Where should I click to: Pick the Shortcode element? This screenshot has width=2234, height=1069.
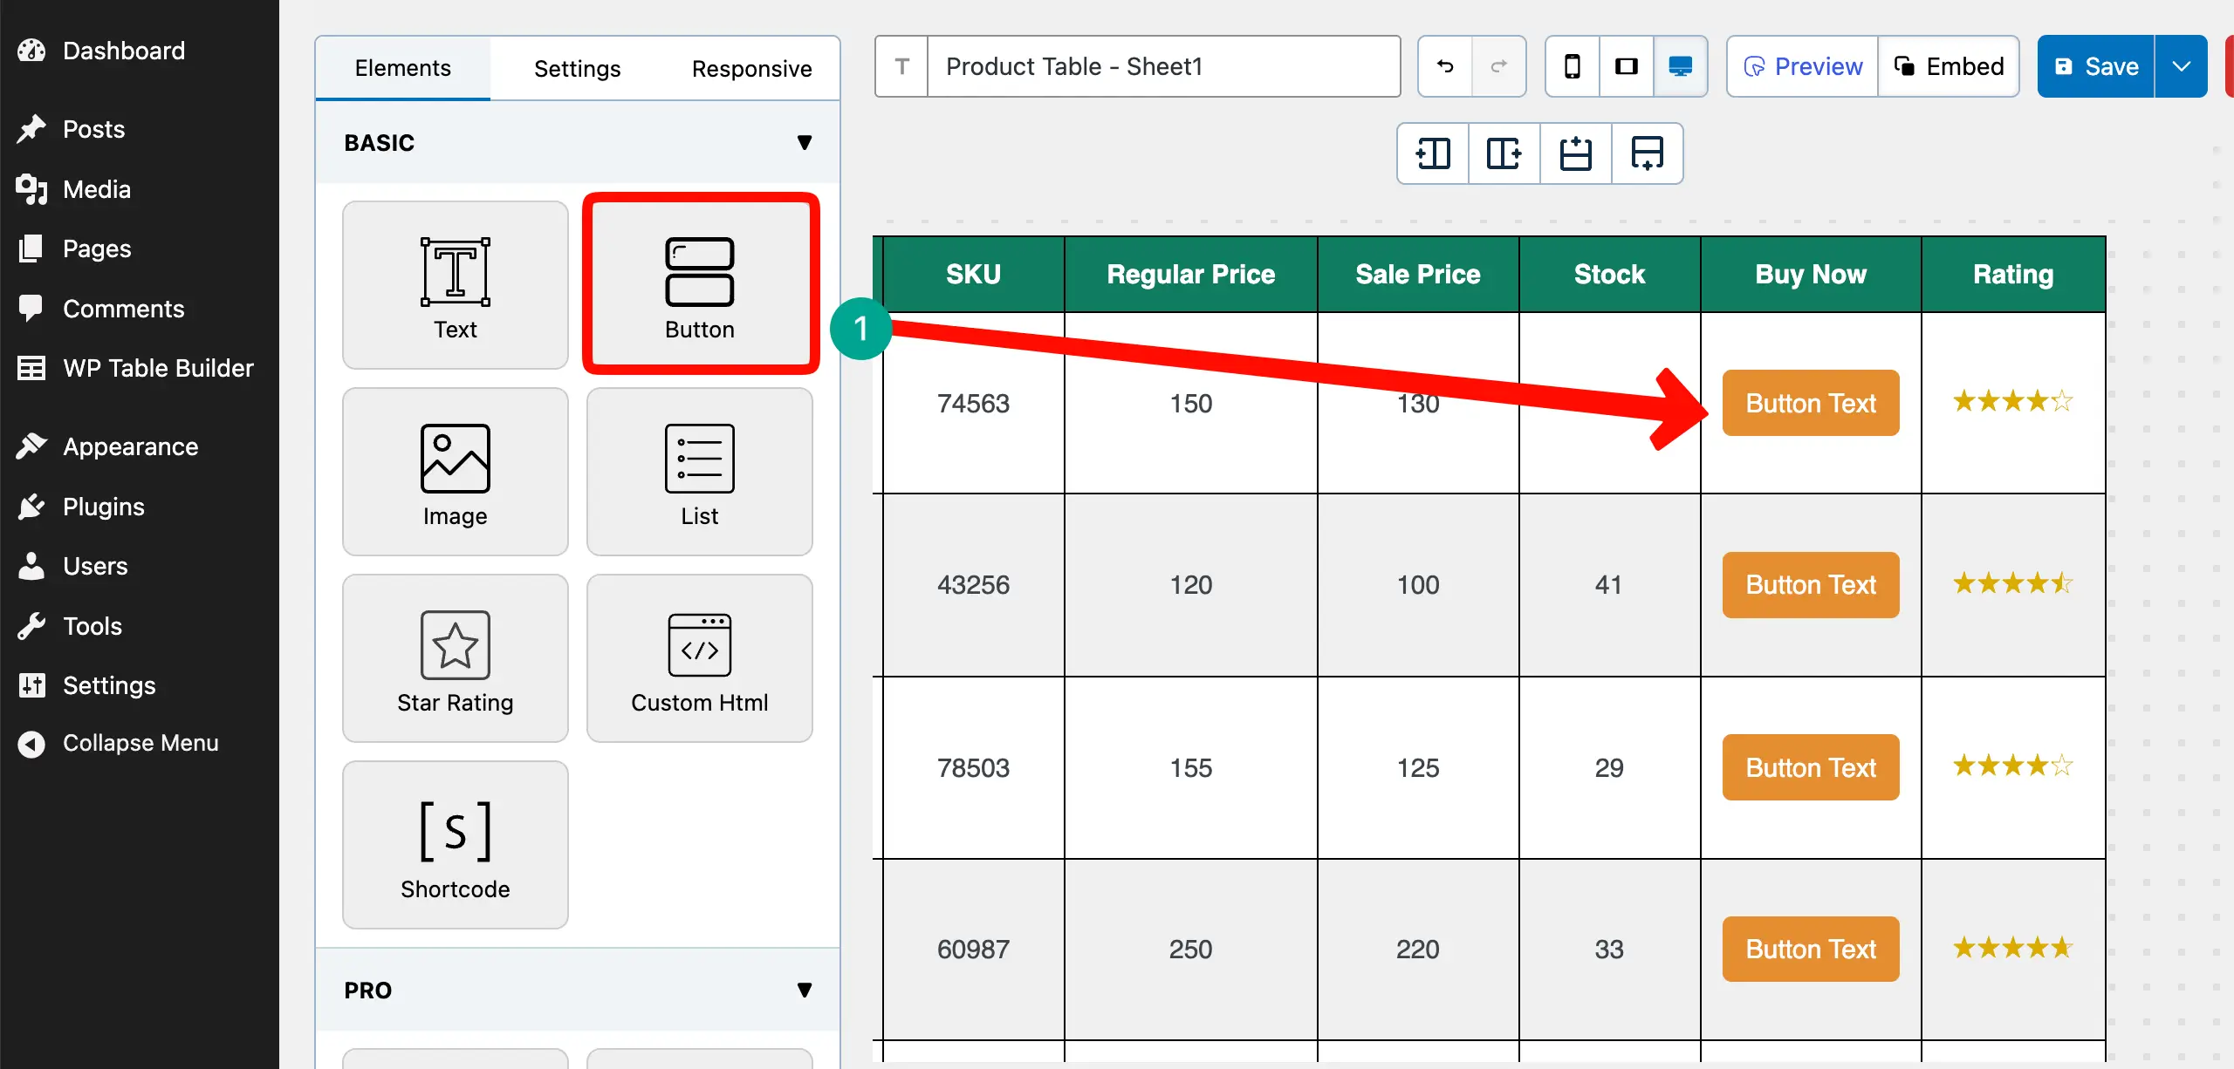pos(455,845)
